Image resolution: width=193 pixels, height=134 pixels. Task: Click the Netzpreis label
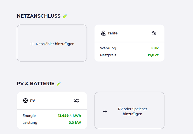click(x=108, y=55)
